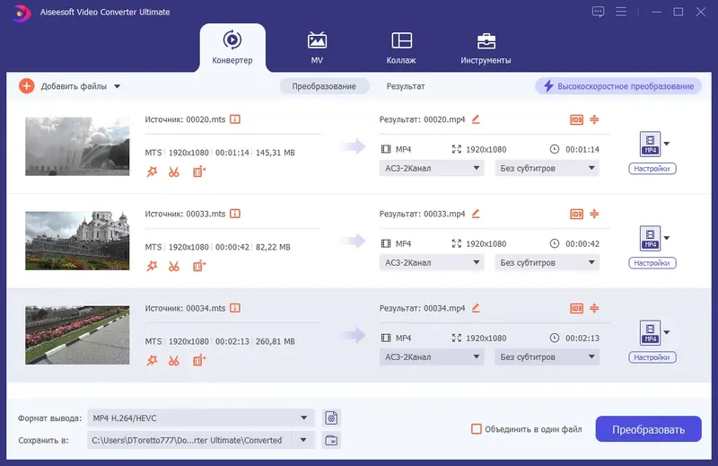718x466 pixels.
Task: Open info for source 00033.mts
Action: tap(235, 214)
